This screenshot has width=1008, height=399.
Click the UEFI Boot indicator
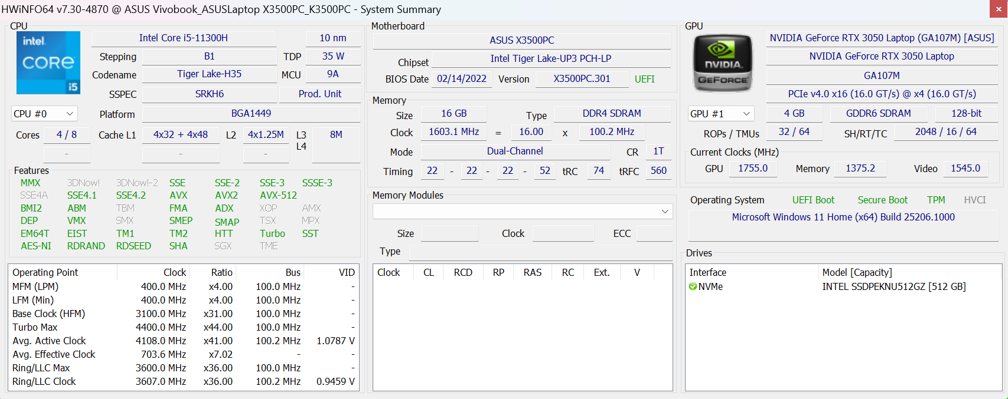click(813, 200)
